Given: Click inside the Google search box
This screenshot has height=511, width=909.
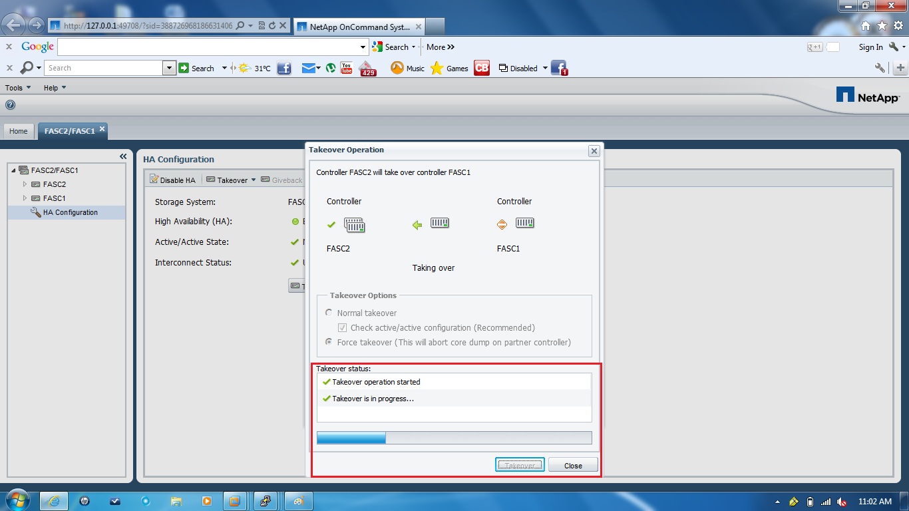Looking at the screenshot, I should pos(200,47).
